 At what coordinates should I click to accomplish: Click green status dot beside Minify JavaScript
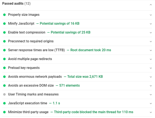pyautogui.click(x=4, y=24)
